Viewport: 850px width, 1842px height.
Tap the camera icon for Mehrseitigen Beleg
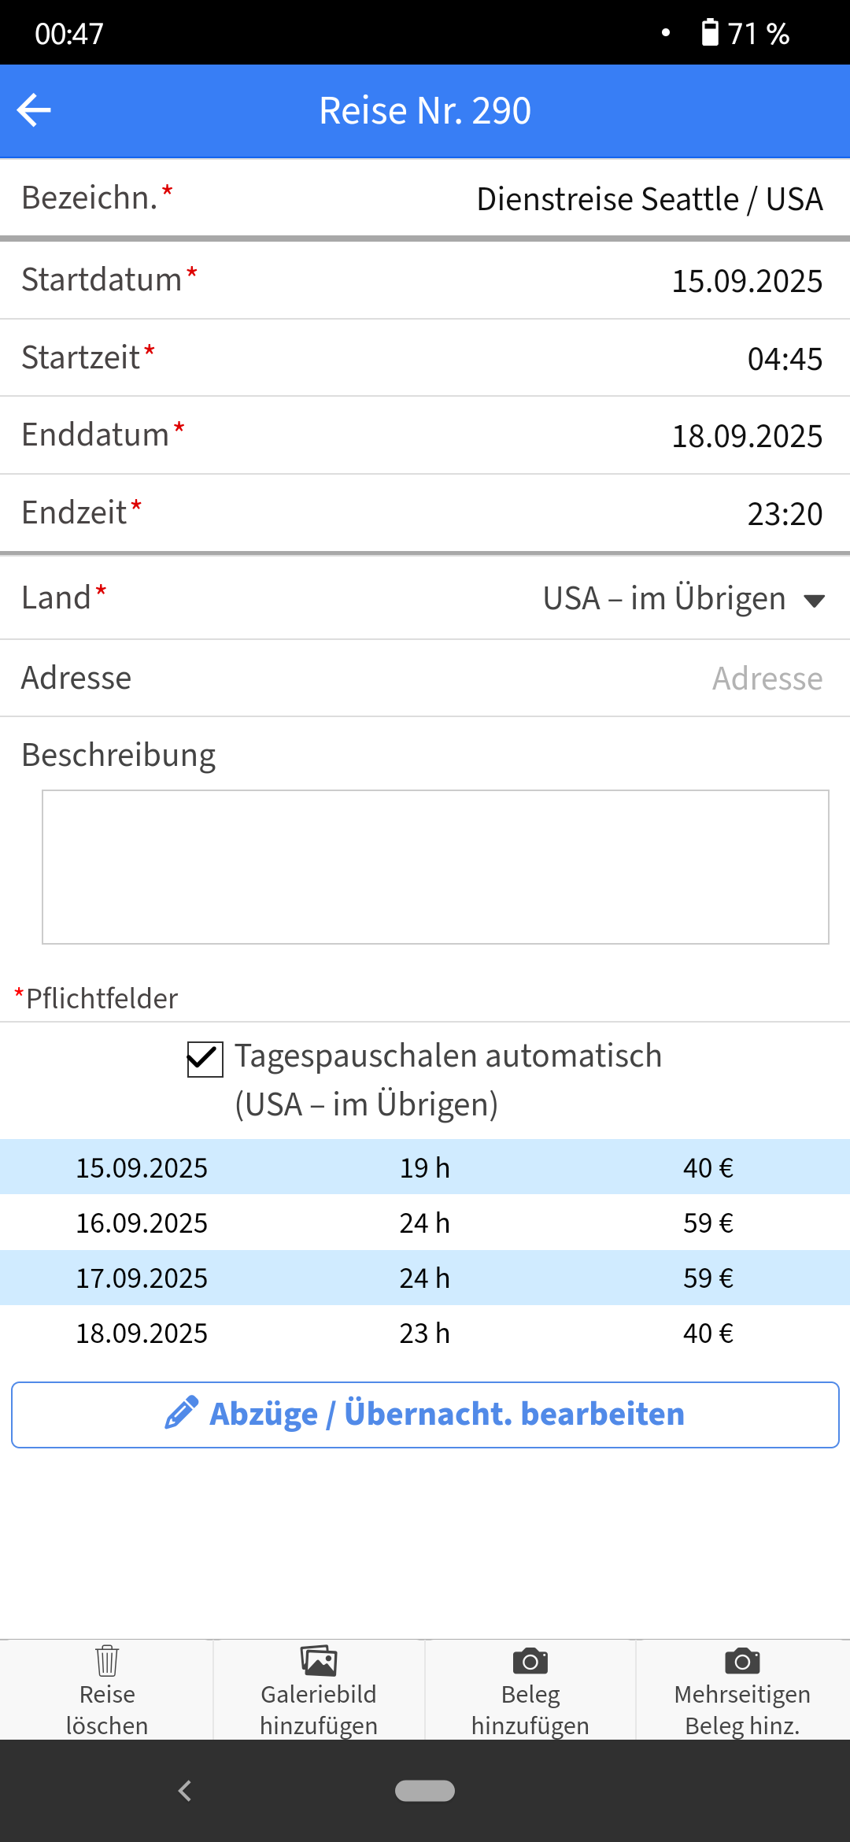click(x=742, y=1661)
